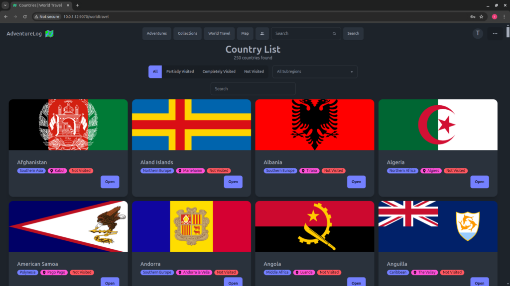Open the T profile avatar

click(x=478, y=33)
